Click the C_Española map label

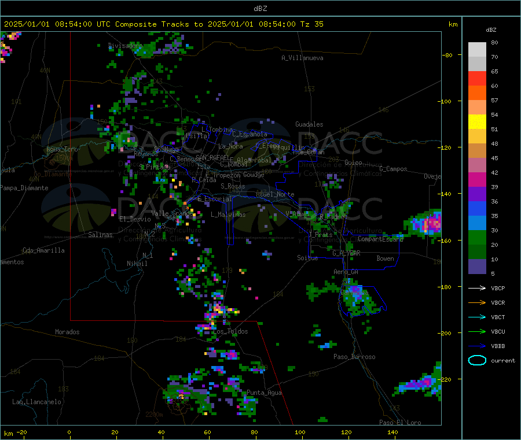coord(250,134)
